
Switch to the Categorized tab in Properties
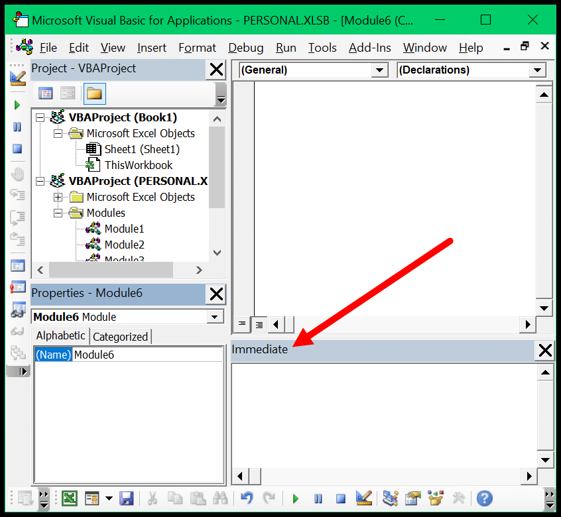tap(120, 336)
